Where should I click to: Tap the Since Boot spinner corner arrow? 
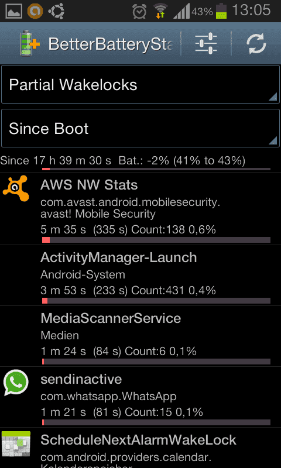(x=273, y=140)
